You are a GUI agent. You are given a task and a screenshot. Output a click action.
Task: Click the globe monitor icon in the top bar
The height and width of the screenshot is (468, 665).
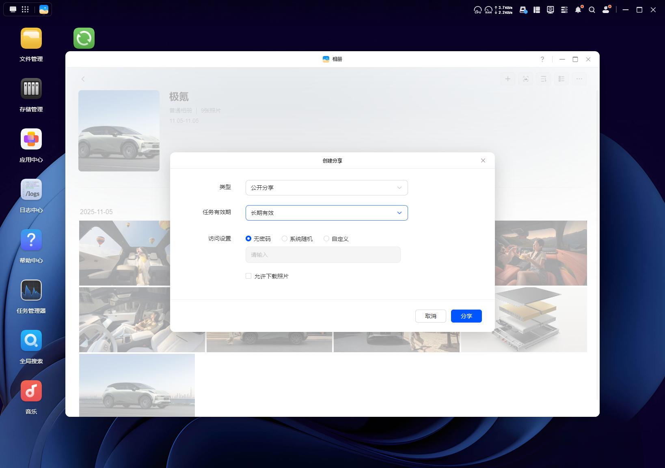point(551,10)
